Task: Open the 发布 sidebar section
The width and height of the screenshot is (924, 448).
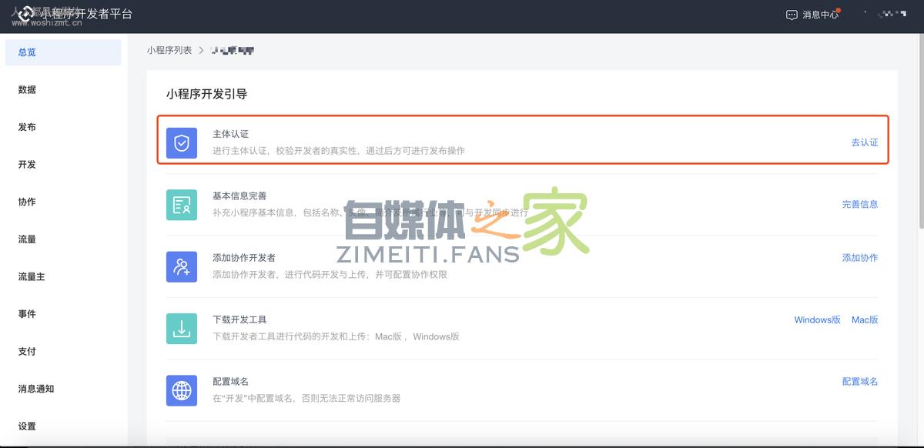Action: pyautogui.click(x=26, y=127)
